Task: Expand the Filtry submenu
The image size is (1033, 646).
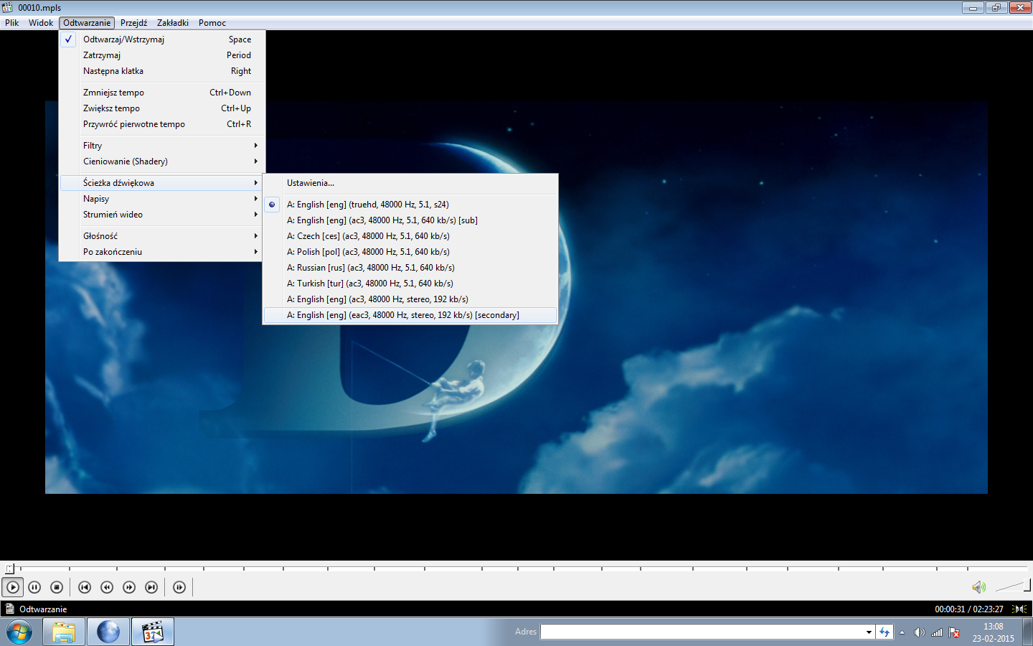Action: click(162, 146)
